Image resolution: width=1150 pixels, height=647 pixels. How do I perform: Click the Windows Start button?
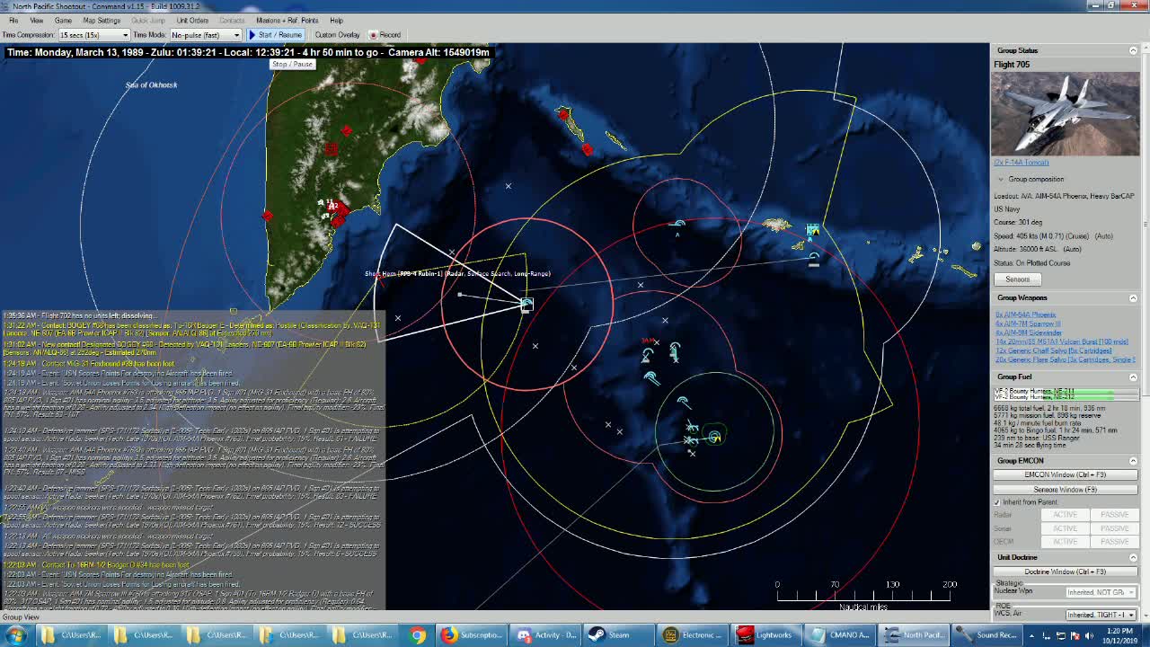15,635
